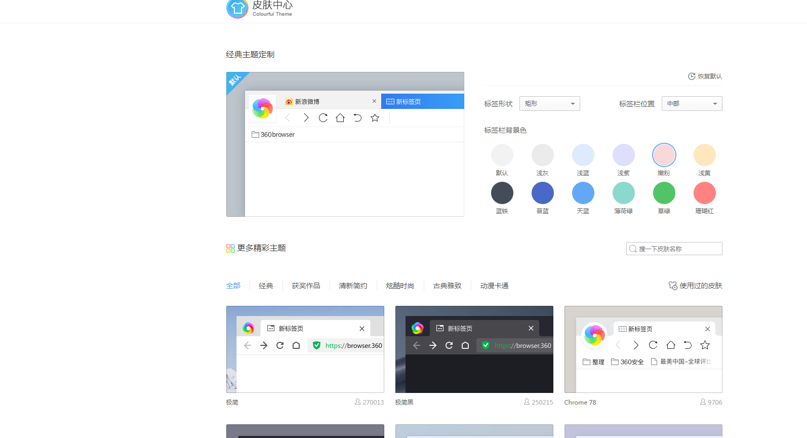Switch to the 全部 category tab
The height and width of the screenshot is (438, 807).
point(233,286)
